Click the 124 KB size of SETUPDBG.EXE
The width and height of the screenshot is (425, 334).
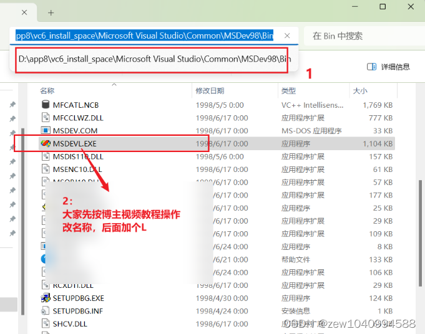[x=381, y=298]
